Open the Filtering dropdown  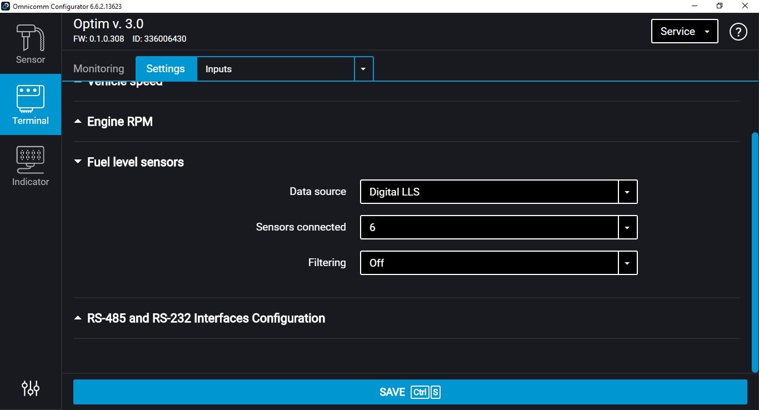pos(627,263)
